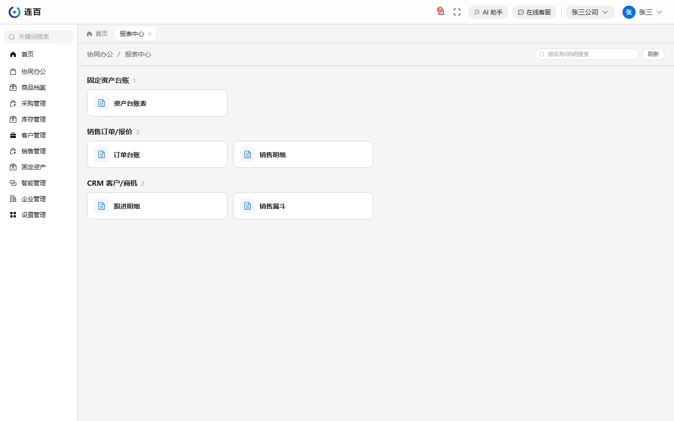Click the 协同办公 sidebar icon

13,72
